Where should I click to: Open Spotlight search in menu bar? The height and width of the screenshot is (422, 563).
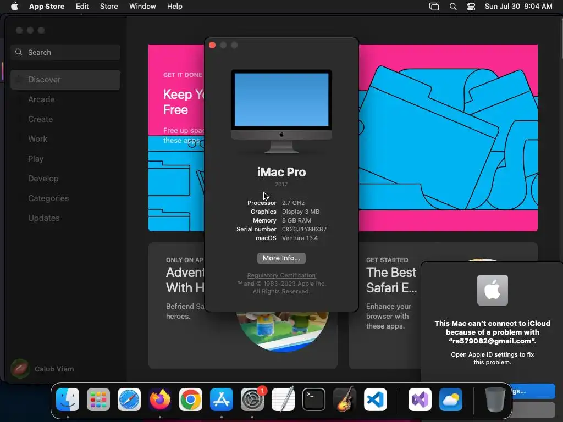pyautogui.click(x=453, y=7)
